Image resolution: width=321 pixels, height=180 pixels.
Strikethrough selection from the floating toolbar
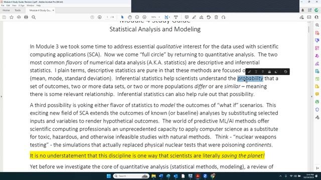(x=263, y=72)
